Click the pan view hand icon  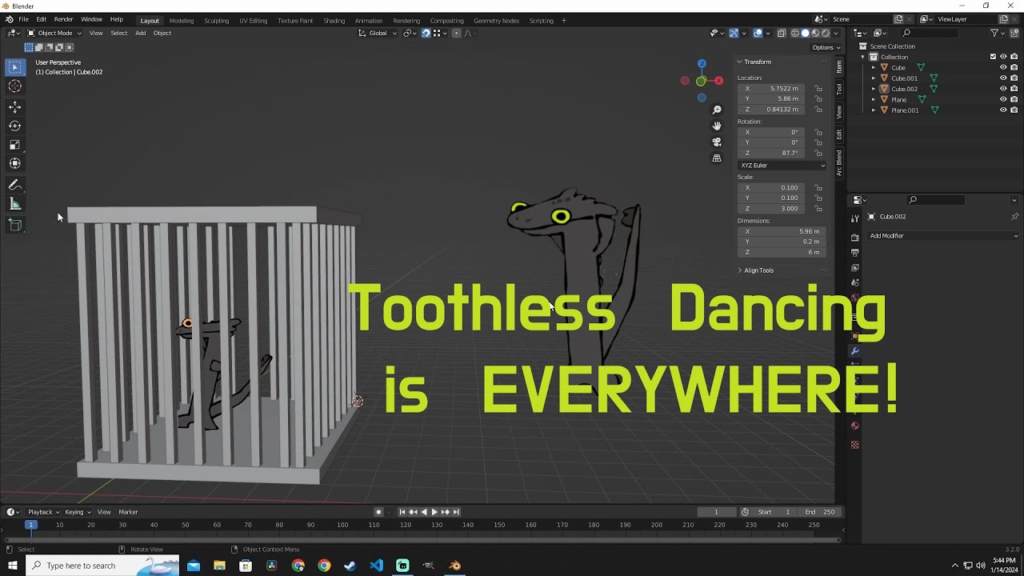click(717, 126)
